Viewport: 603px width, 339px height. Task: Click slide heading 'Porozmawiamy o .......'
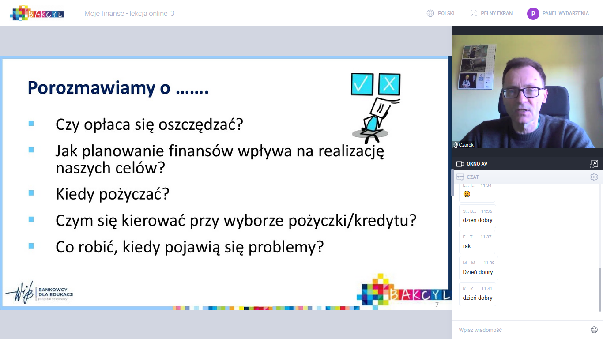tap(118, 87)
